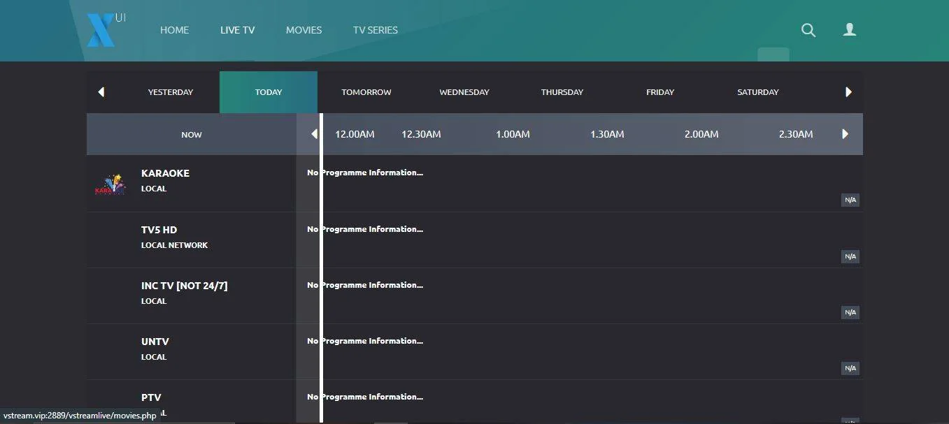Click PTV's No Programme Information entry

(365, 397)
